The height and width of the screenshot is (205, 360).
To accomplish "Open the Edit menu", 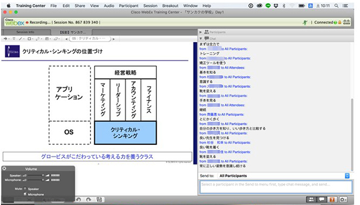I will (66, 6).
